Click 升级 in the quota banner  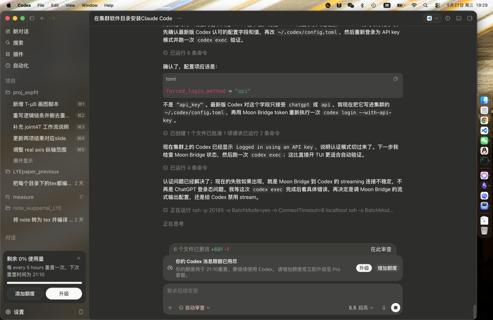tap(364, 268)
